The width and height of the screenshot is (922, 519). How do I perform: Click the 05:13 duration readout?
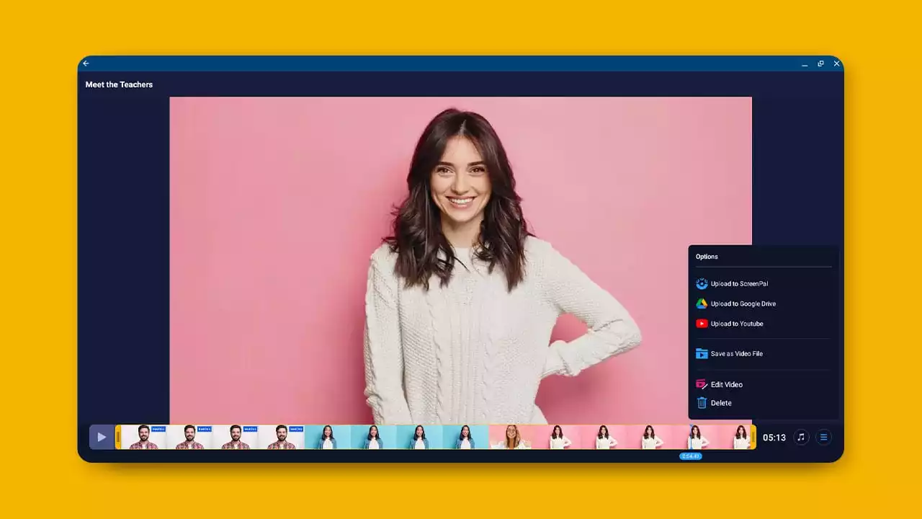click(x=774, y=438)
